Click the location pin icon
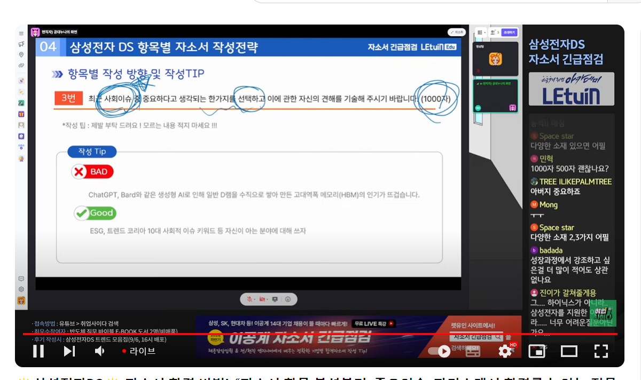 pos(21,54)
